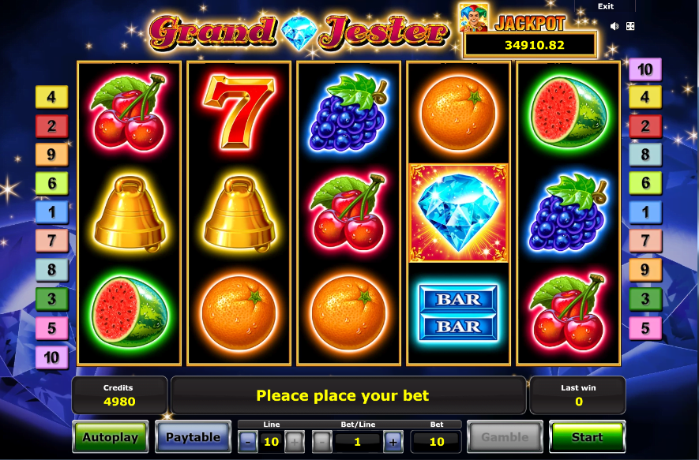Click the jester jackpot icon
The height and width of the screenshot is (460, 699).
click(x=474, y=18)
